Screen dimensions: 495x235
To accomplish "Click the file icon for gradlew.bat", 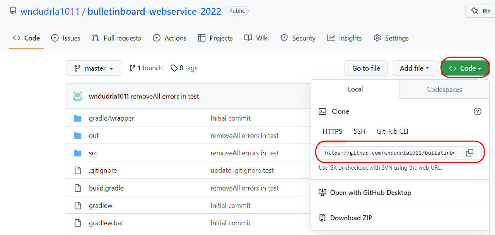I will coord(78,223).
